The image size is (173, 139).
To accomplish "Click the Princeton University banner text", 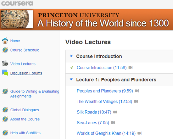I will pyautogui.click(x=79, y=15).
